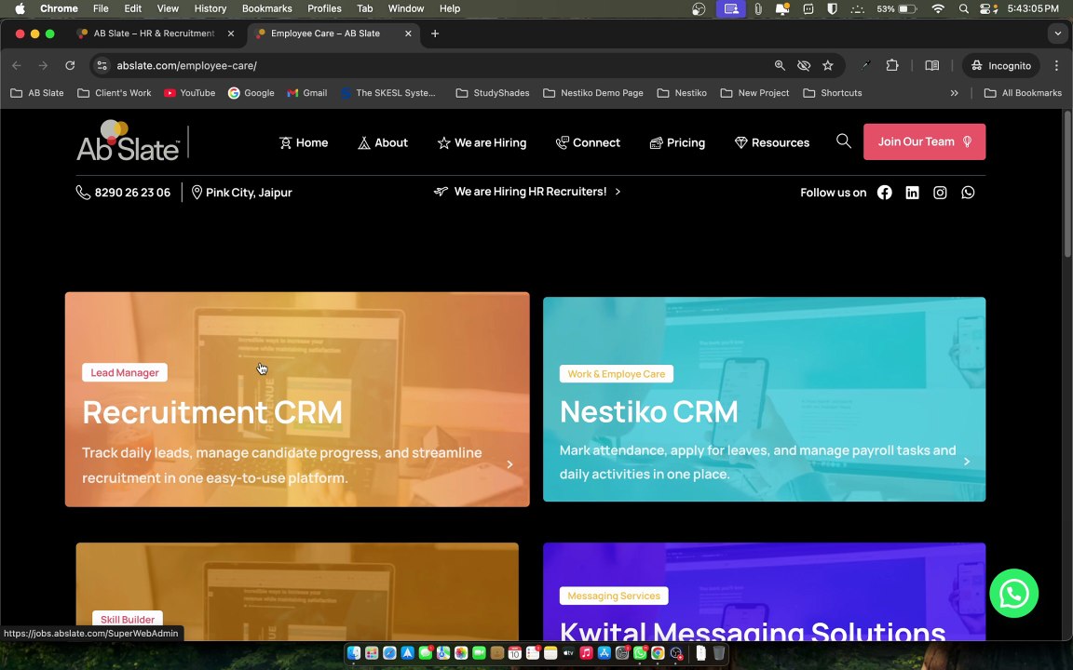Open Finder from the Dock
The height and width of the screenshot is (670, 1073).
click(354, 653)
